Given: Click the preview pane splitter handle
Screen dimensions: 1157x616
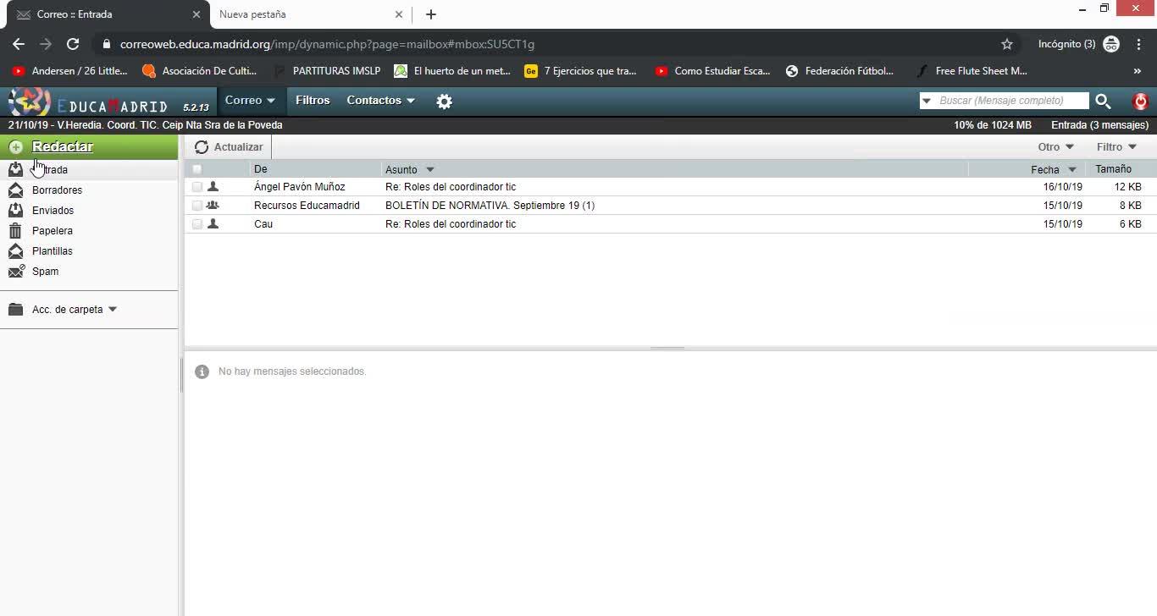Looking at the screenshot, I should click(667, 348).
